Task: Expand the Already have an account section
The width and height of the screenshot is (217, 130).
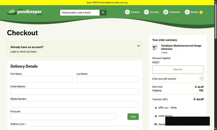Action: pos(139,46)
